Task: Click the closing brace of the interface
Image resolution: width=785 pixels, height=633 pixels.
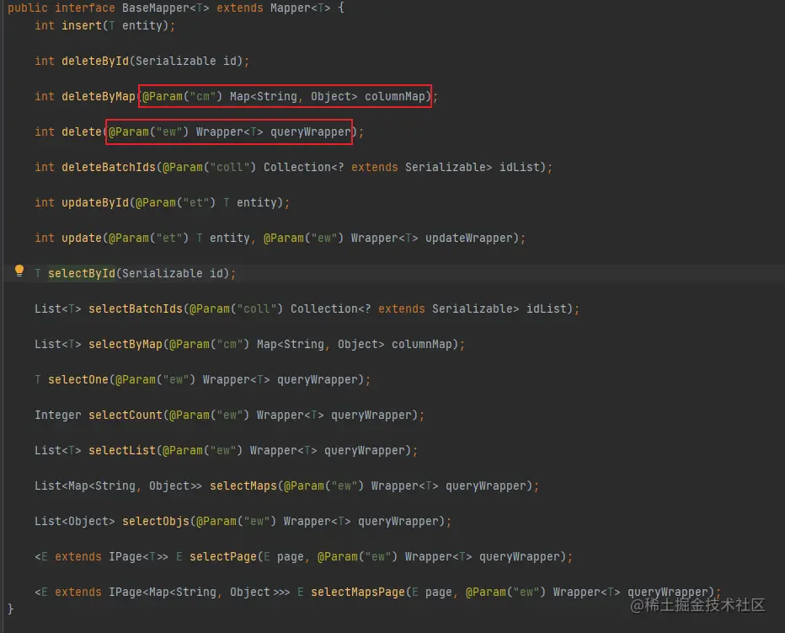Action: 10,609
